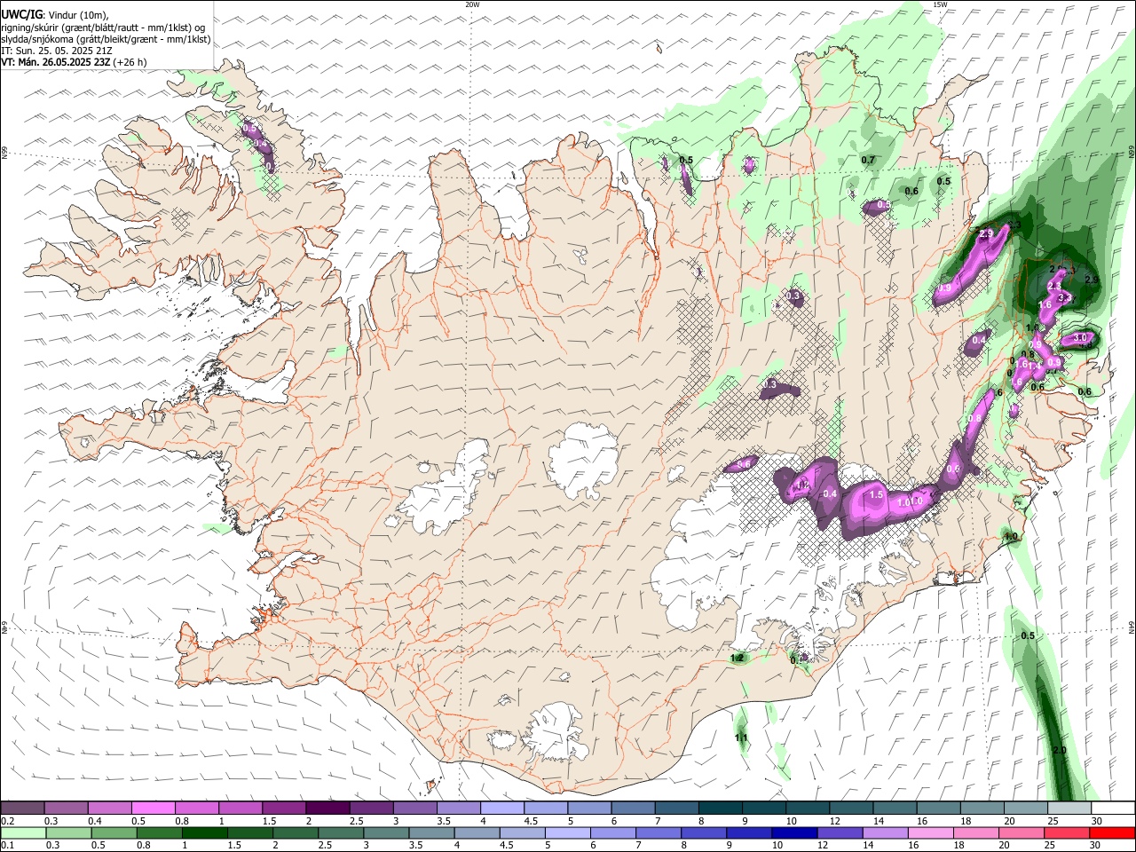This screenshot has height=852, width=1136.
Task: Select the light periwinkle 4 snow legend swatch
Action: [x=501, y=809]
